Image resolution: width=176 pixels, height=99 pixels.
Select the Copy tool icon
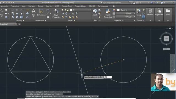(x=13, y=13)
